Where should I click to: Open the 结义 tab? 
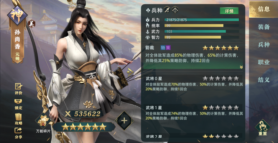(264, 80)
